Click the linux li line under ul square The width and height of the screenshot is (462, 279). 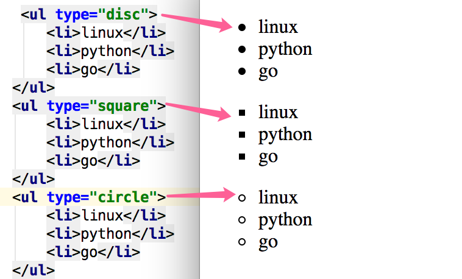(x=105, y=124)
